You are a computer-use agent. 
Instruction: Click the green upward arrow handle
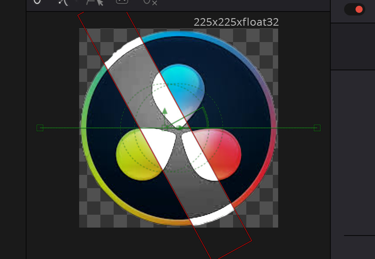pos(165,111)
